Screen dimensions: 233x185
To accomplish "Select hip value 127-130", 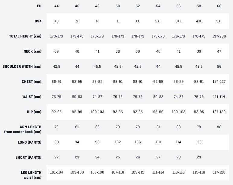I will pyautogui.click(x=219, y=112).
